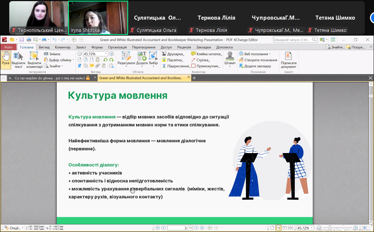Expand the ribbon zoom level dropdown
Viewport: 374px width, 232px height.
[x=106, y=54]
